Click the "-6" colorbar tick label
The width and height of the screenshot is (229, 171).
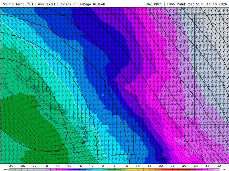80,166
